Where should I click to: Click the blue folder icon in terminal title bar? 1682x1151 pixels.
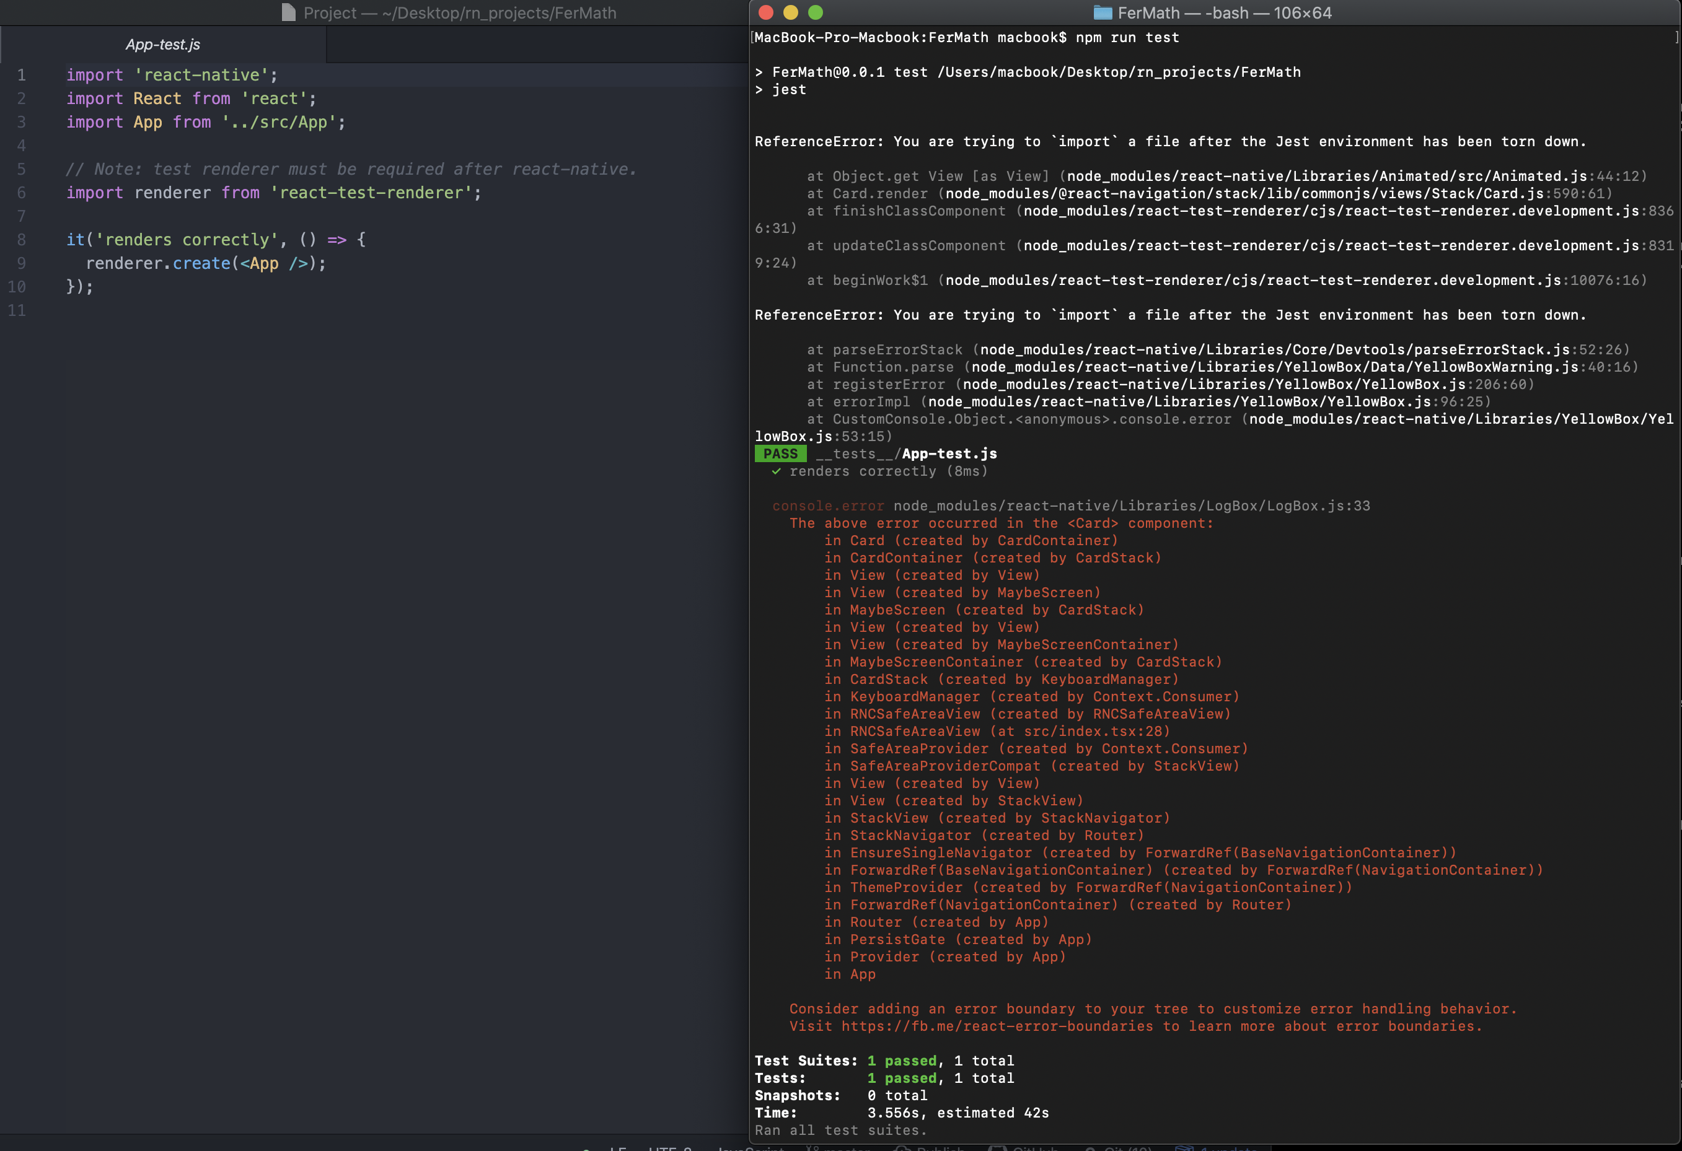click(x=1103, y=12)
